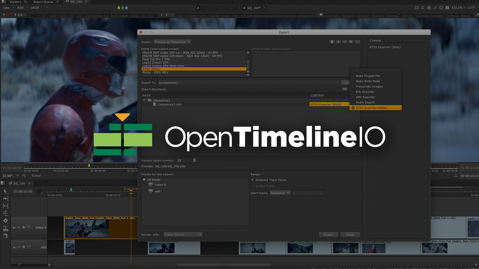Open the Start Frame Sequence dropdown
Viewport: 479px width, 269px height.
[280, 193]
